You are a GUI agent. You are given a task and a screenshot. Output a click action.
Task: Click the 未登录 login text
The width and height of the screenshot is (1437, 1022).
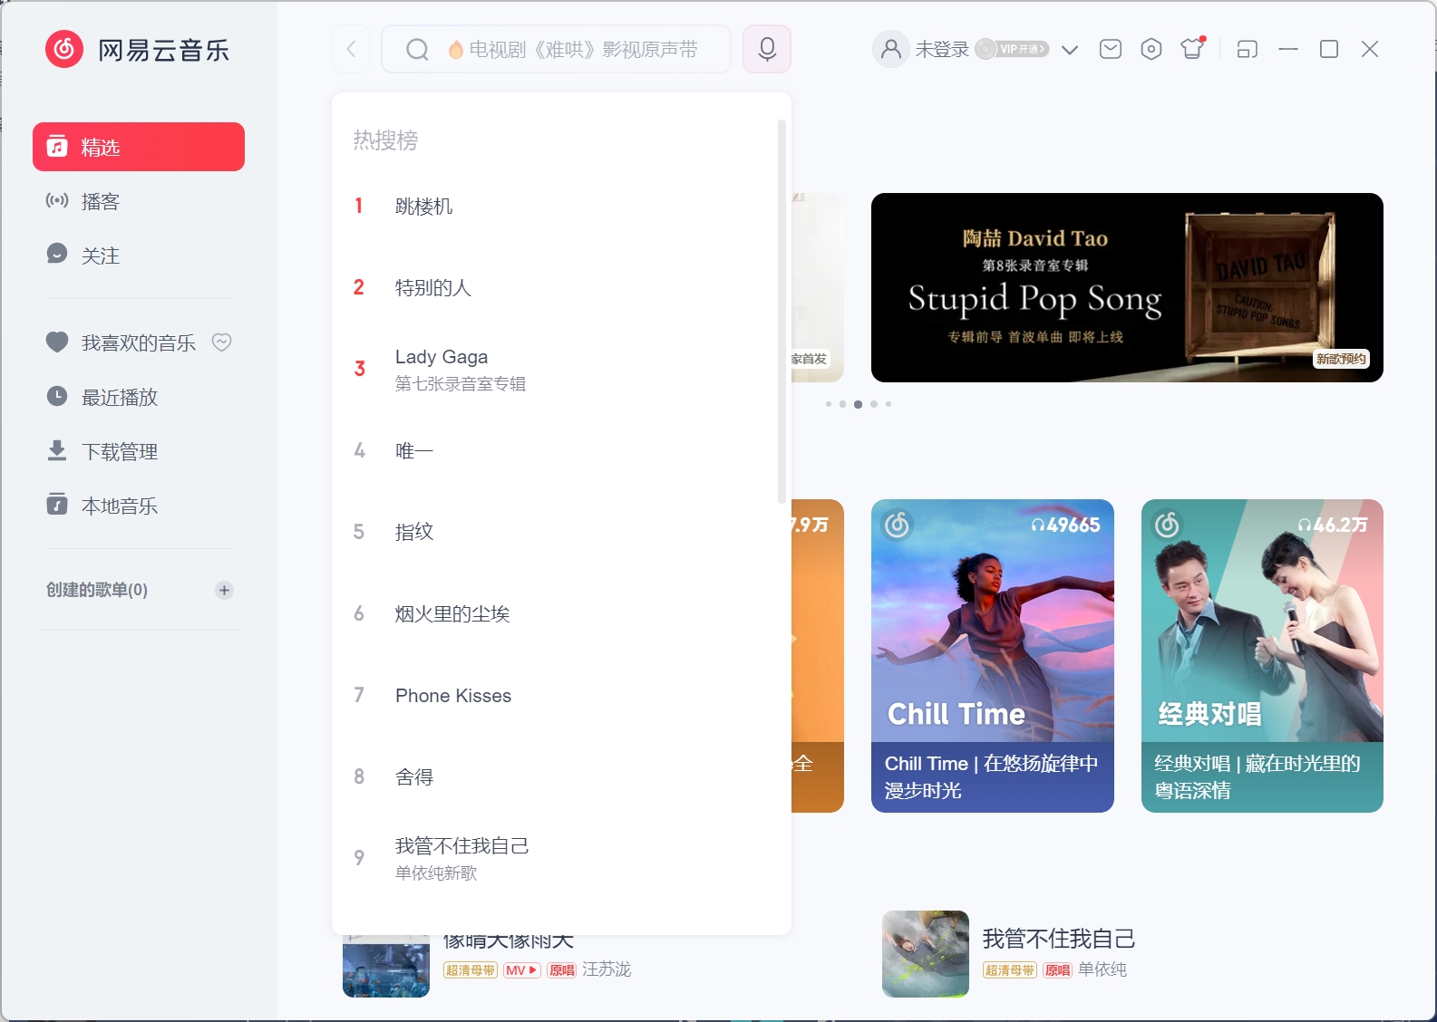(942, 49)
